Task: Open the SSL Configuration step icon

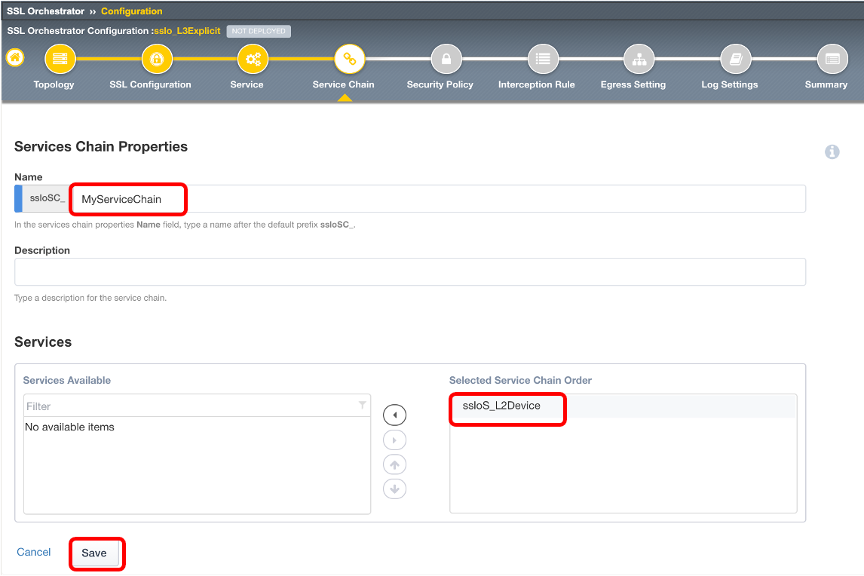Action: point(157,58)
